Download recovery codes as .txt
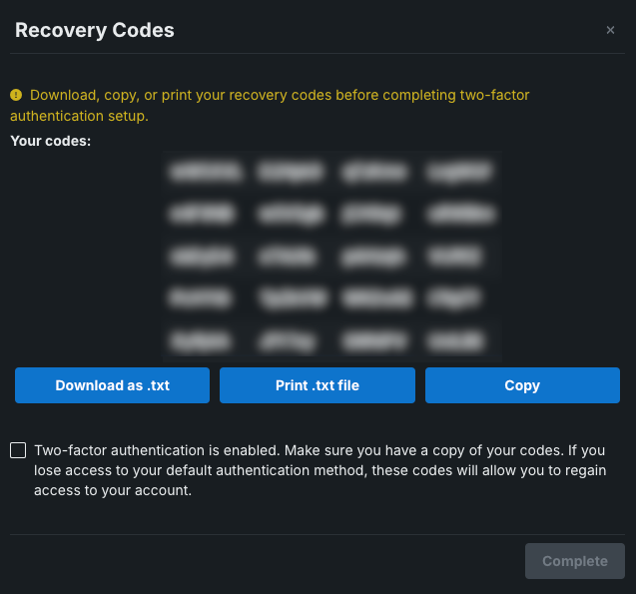 [x=112, y=385]
